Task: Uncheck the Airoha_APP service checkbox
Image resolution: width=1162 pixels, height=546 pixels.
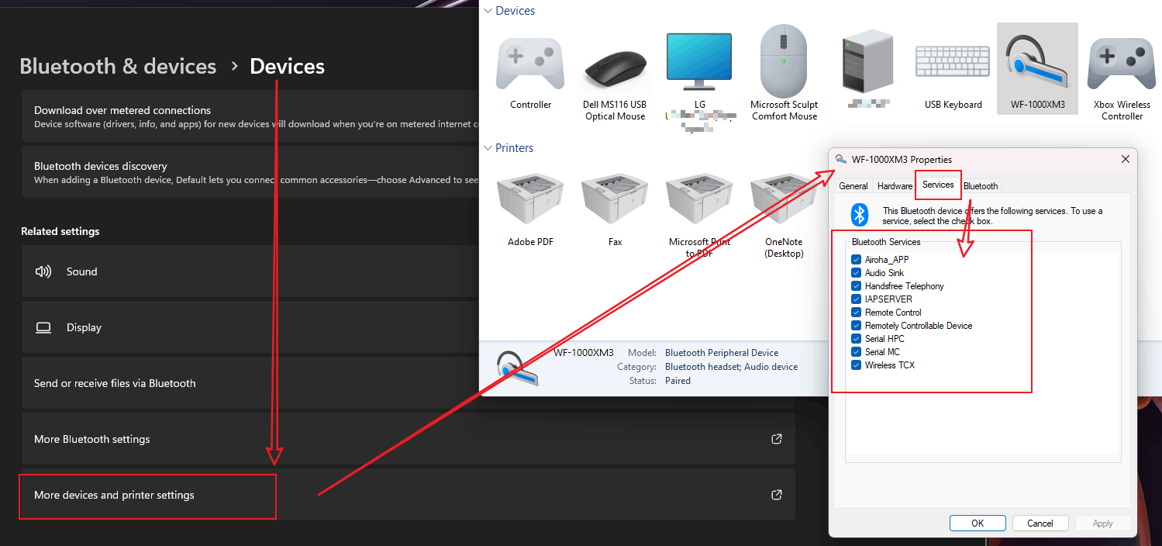Action: point(857,260)
